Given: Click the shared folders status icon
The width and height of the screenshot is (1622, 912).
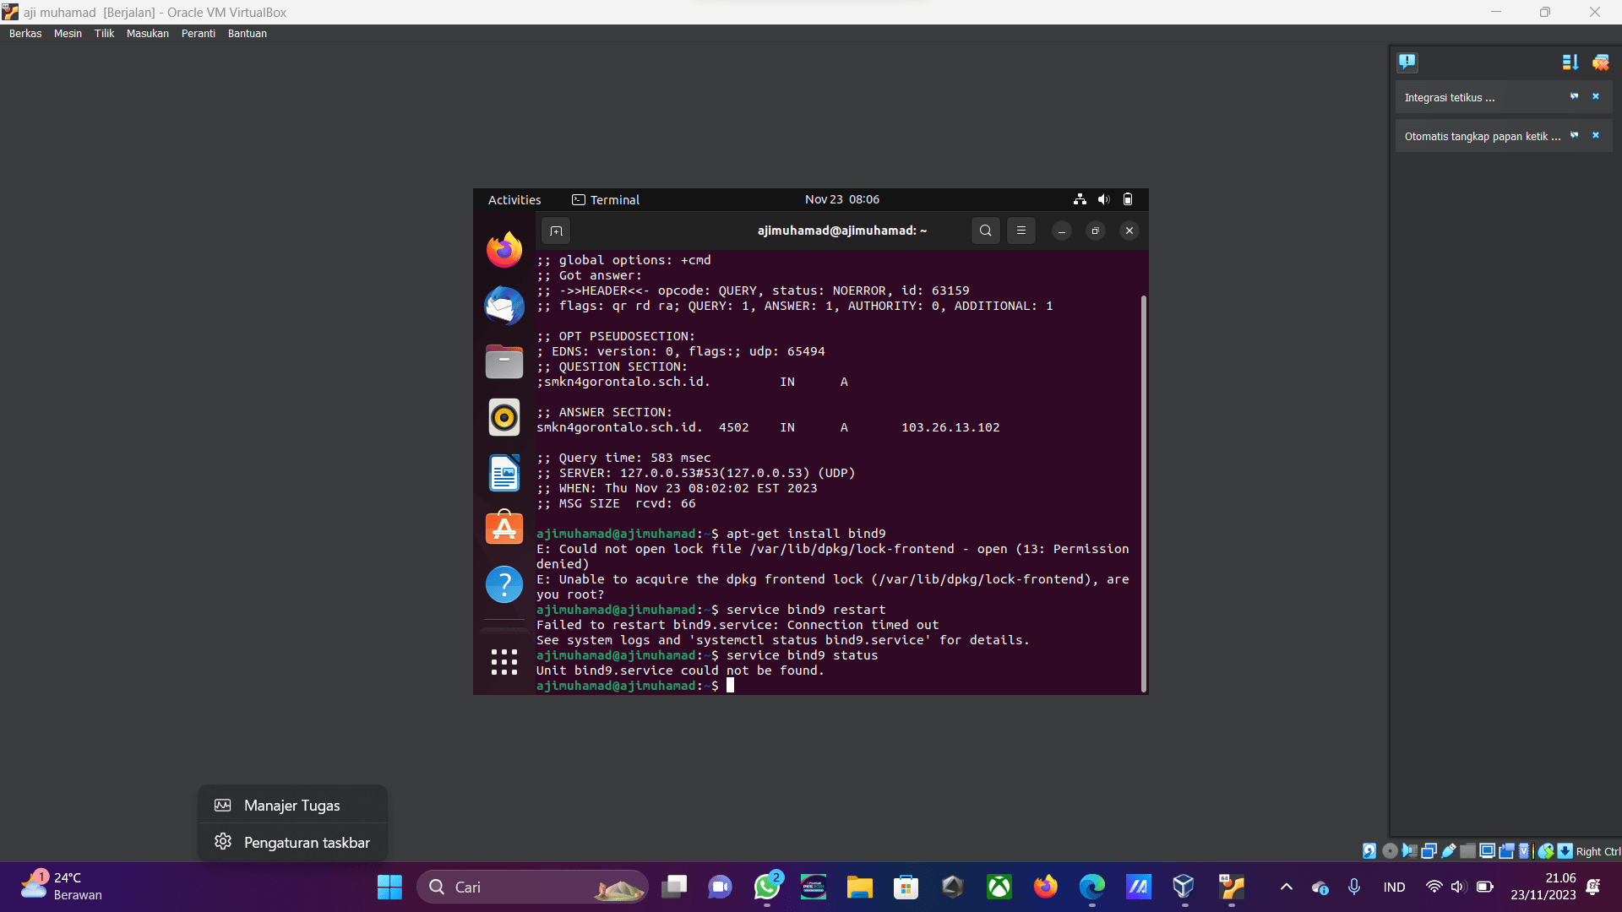Looking at the screenshot, I should [x=1467, y=851].
